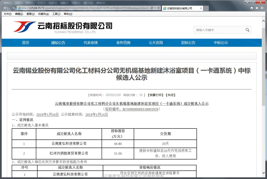Viewport: 267px width, 179px height.
Task: Open Favorites star icon
Action: point(257,8)
